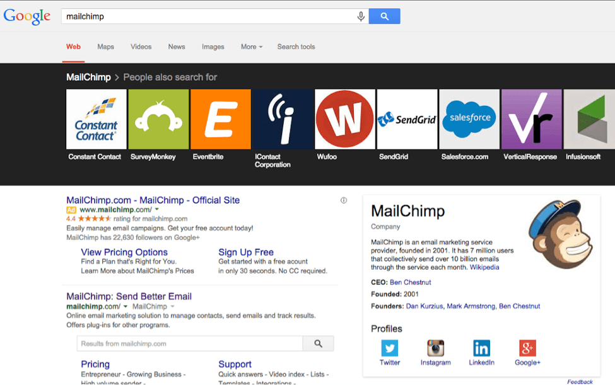Click the 'Founded: 2001' text

[395, 294]
